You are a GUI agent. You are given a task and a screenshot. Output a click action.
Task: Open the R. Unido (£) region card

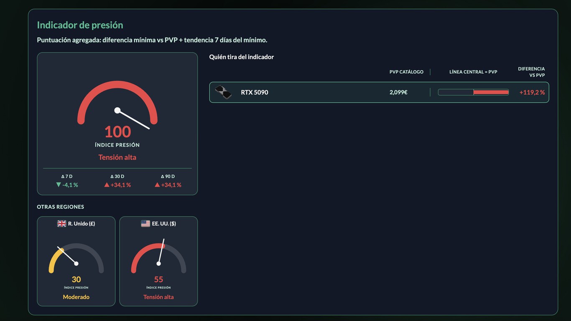pyautogui.click(x=76, y=261)
